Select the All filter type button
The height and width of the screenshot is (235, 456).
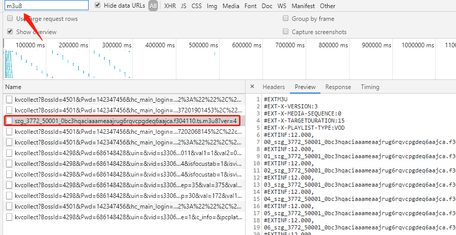click(x=153, y=6)
